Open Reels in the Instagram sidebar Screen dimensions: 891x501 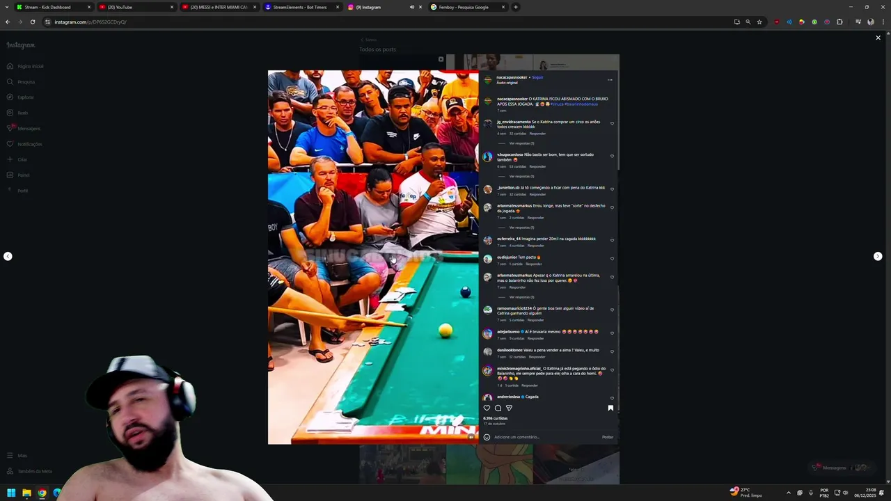coord(17,113)
